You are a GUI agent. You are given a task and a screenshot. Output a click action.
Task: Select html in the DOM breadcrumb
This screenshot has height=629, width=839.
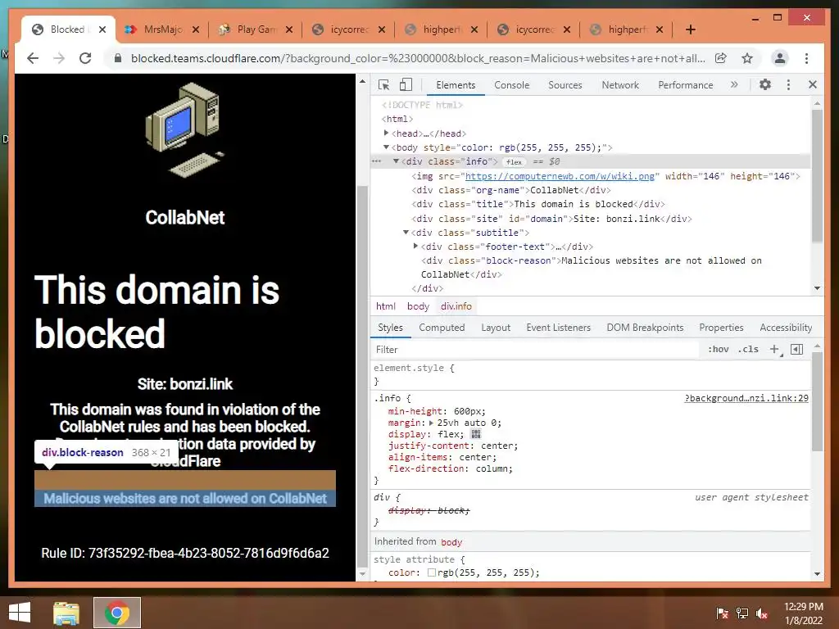coord(385,306)
